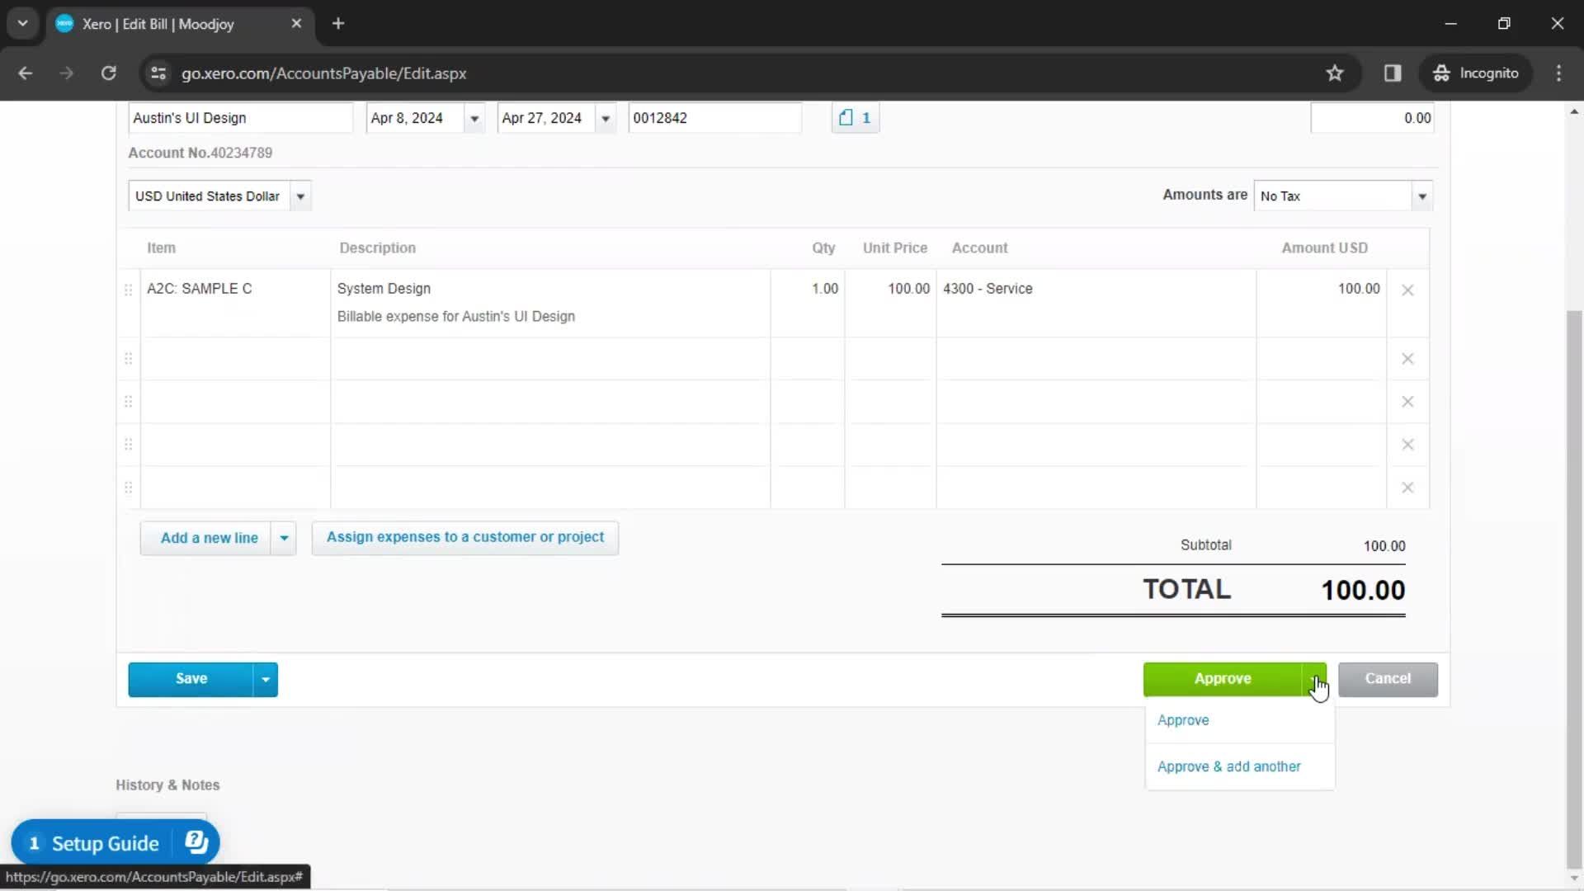Choose Approve from the dropdown menu
The image size is (1584, 891).
tap(1183, 720)
